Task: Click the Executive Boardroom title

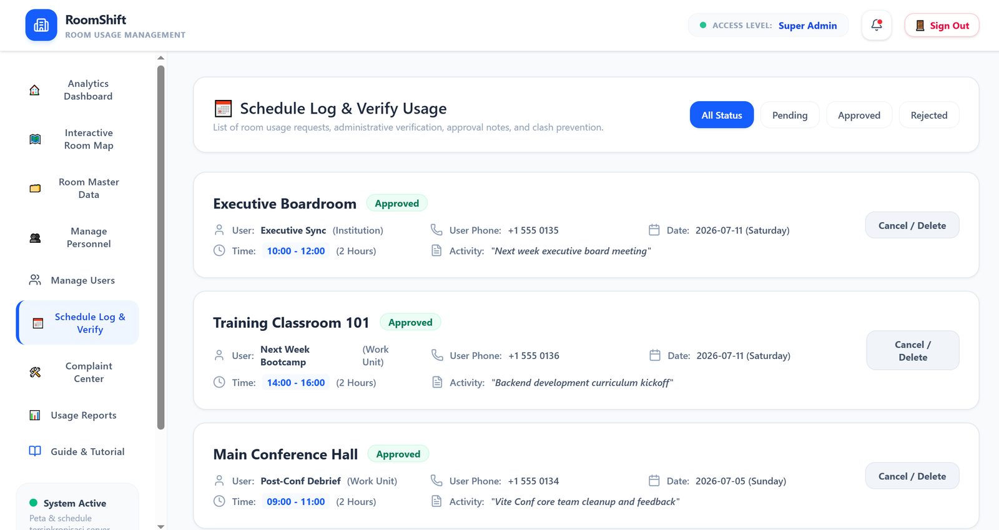Action: pos(285,204)
